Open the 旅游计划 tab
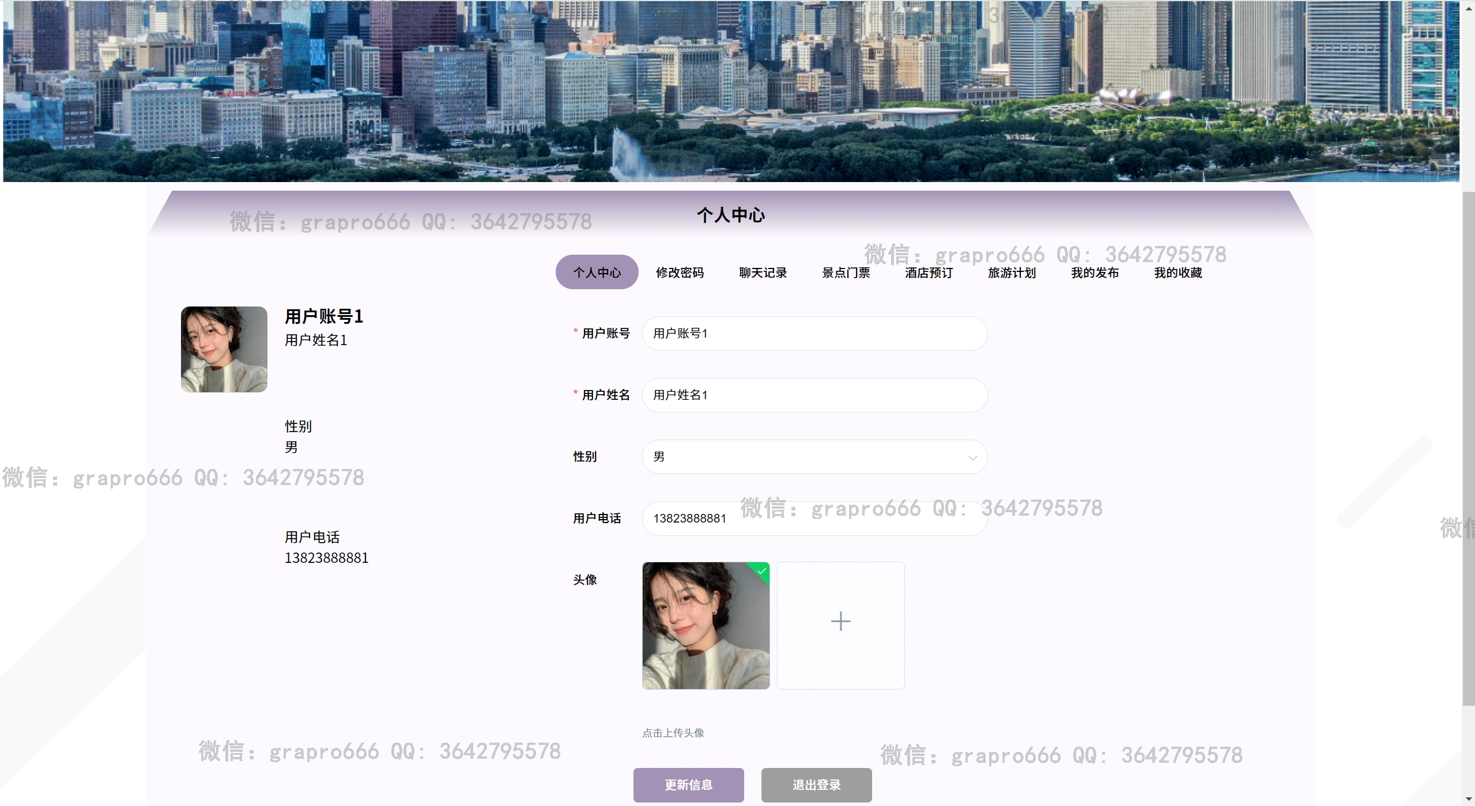The width and height of the screenshot is (1475, 806). [x=1012, y=273]
